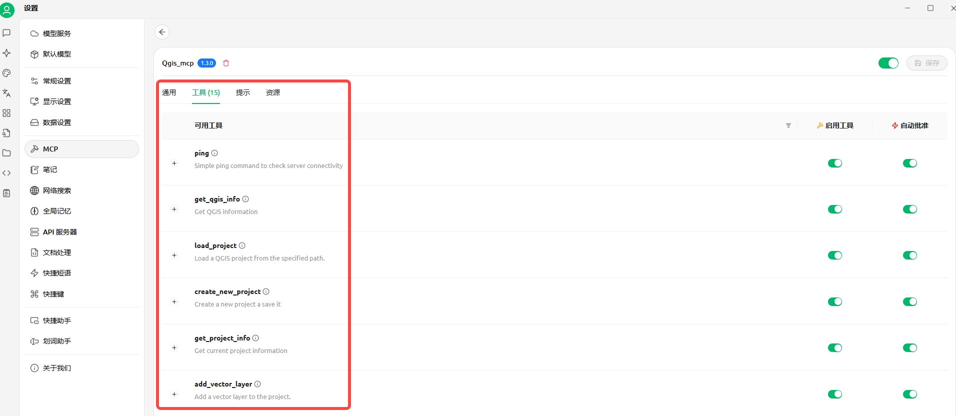
Task: Turn off auto-approve for add_vector_layer
Action: (910, 394)
